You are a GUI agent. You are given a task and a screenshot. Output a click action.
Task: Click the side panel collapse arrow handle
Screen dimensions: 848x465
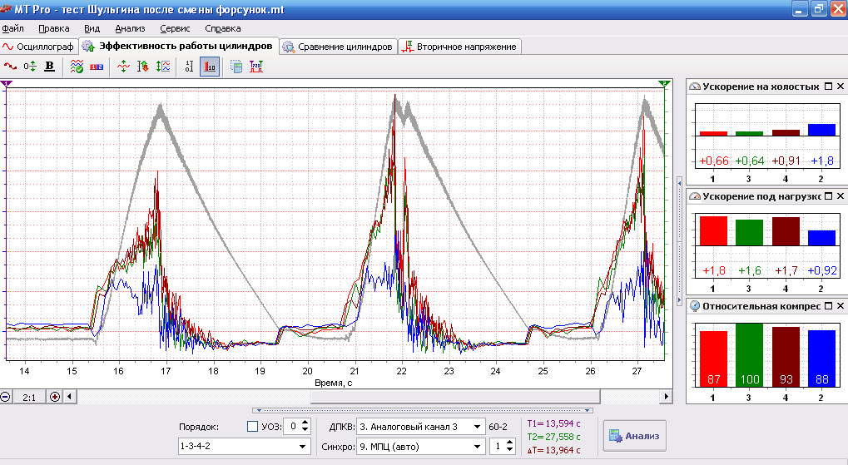click(x=679, y=242)
